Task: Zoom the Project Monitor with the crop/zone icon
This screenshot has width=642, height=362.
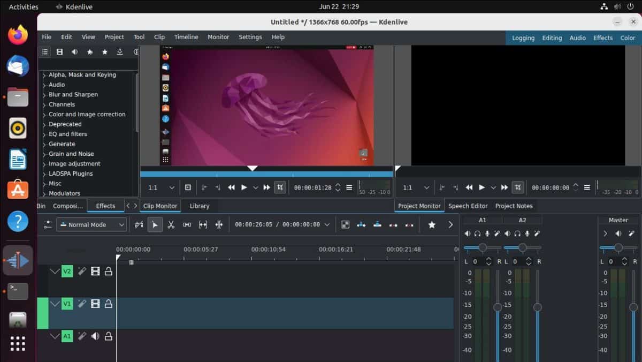Action: pos(517,187)
